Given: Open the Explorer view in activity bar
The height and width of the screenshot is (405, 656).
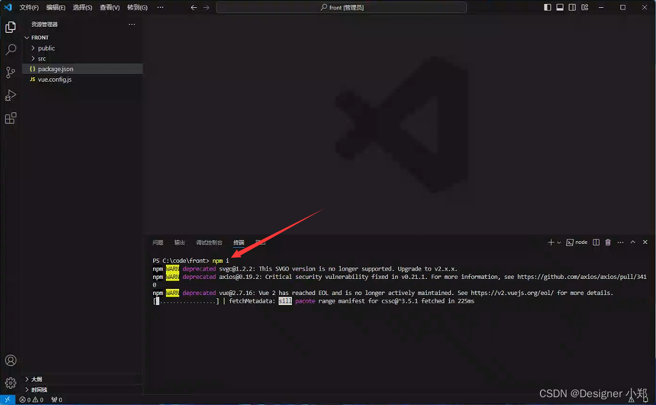Looking at the screenshot, I should pos(11,27).
